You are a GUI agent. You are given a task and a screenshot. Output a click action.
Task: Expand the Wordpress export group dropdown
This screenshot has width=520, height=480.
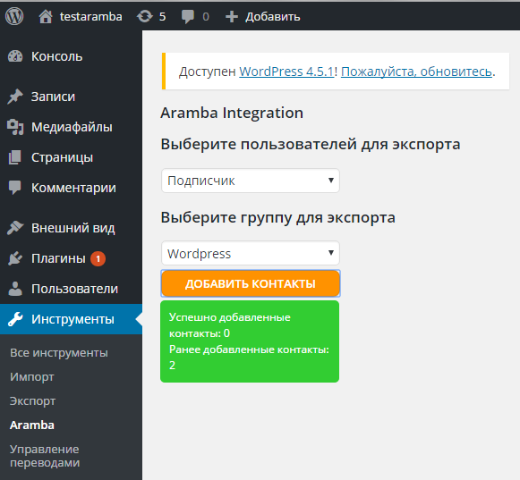click(x=251, y=254)
